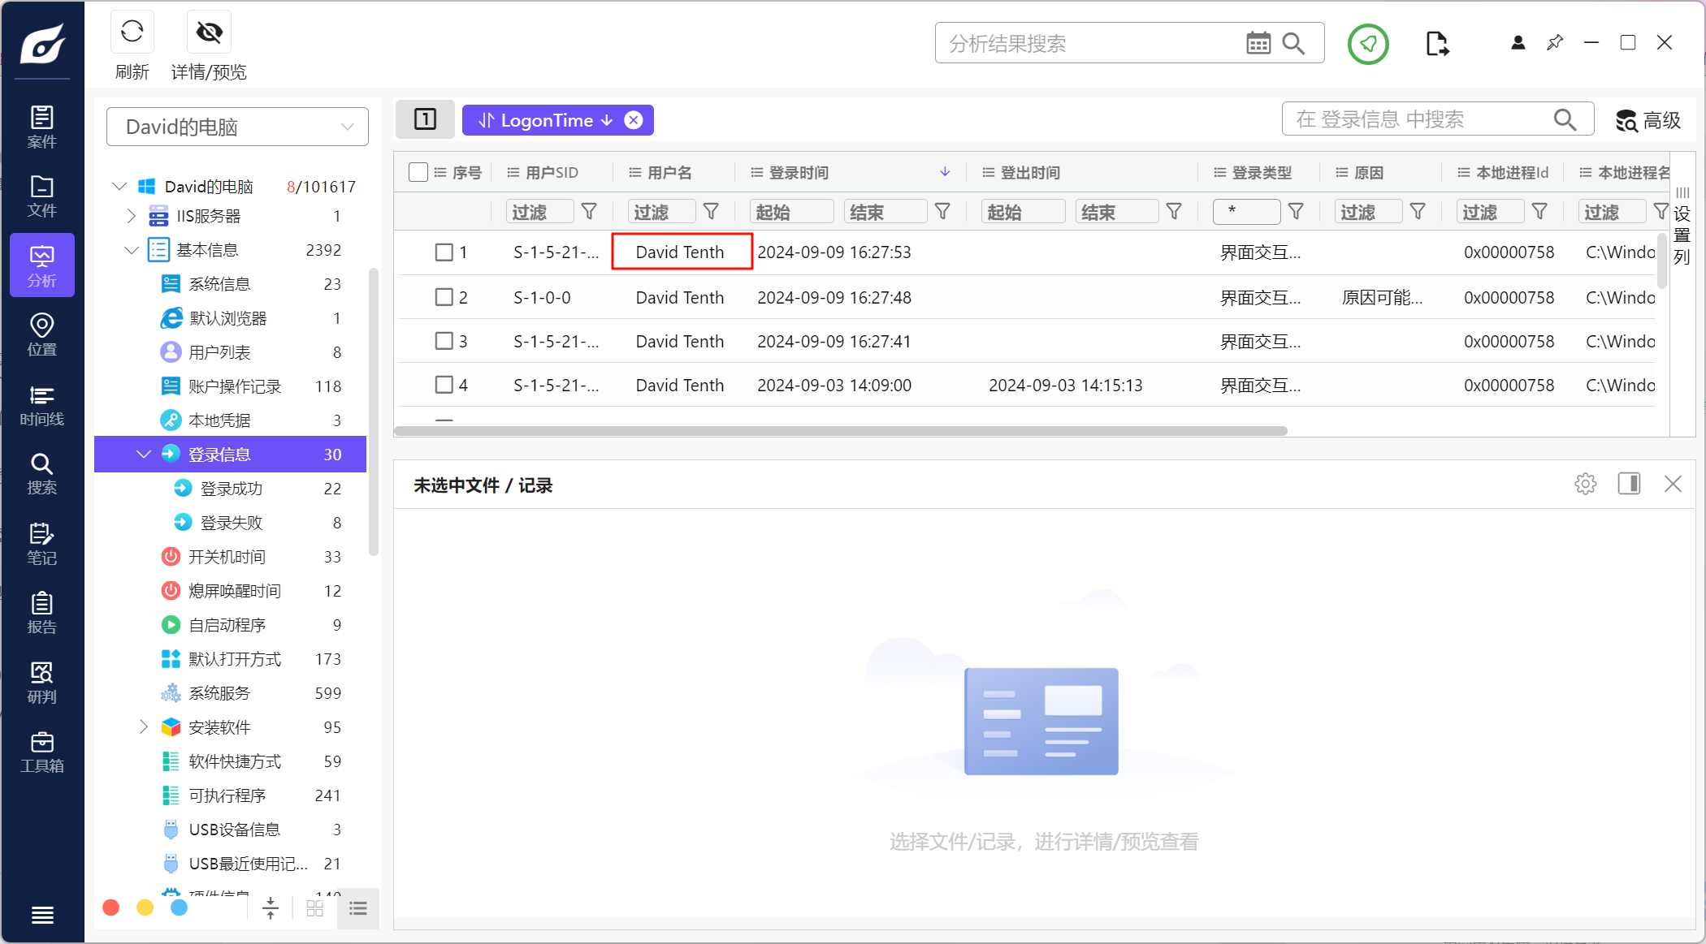The image size is (1706, 944).
Task: Toggle the select-all checkbox in table header
Action: [418, 172]
